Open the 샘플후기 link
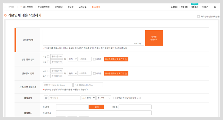223x120 pixels. click(x=194, y=7)
